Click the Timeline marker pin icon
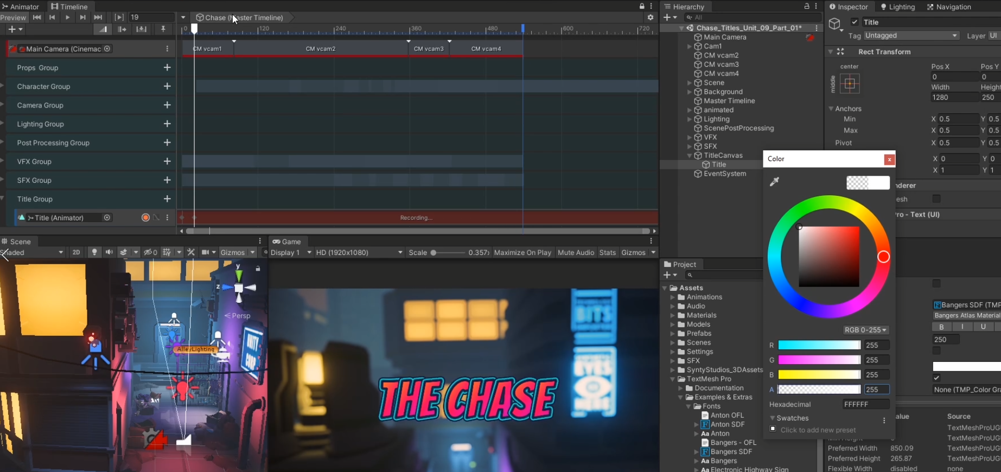The height and width of the screenshot is (472, 1001). tap(163, 29)
